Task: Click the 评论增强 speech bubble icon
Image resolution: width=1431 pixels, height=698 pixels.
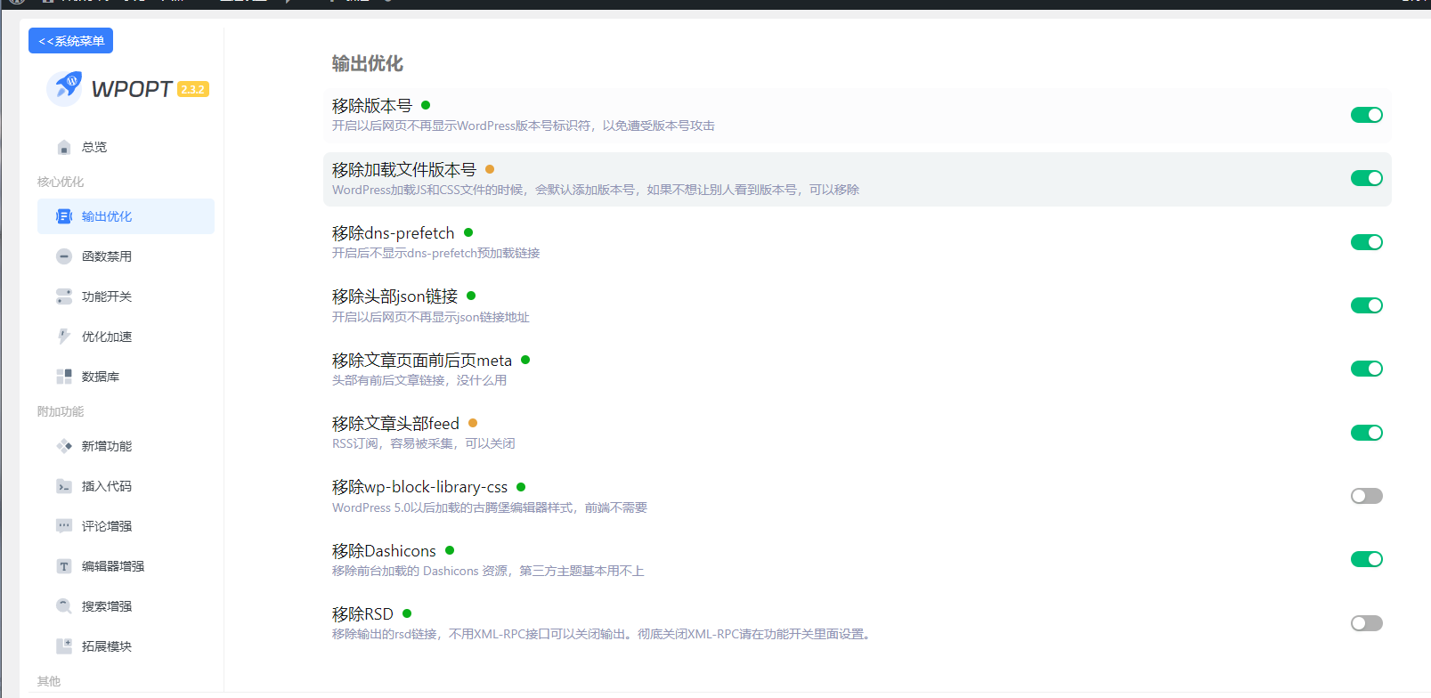Action: point(64,526)
